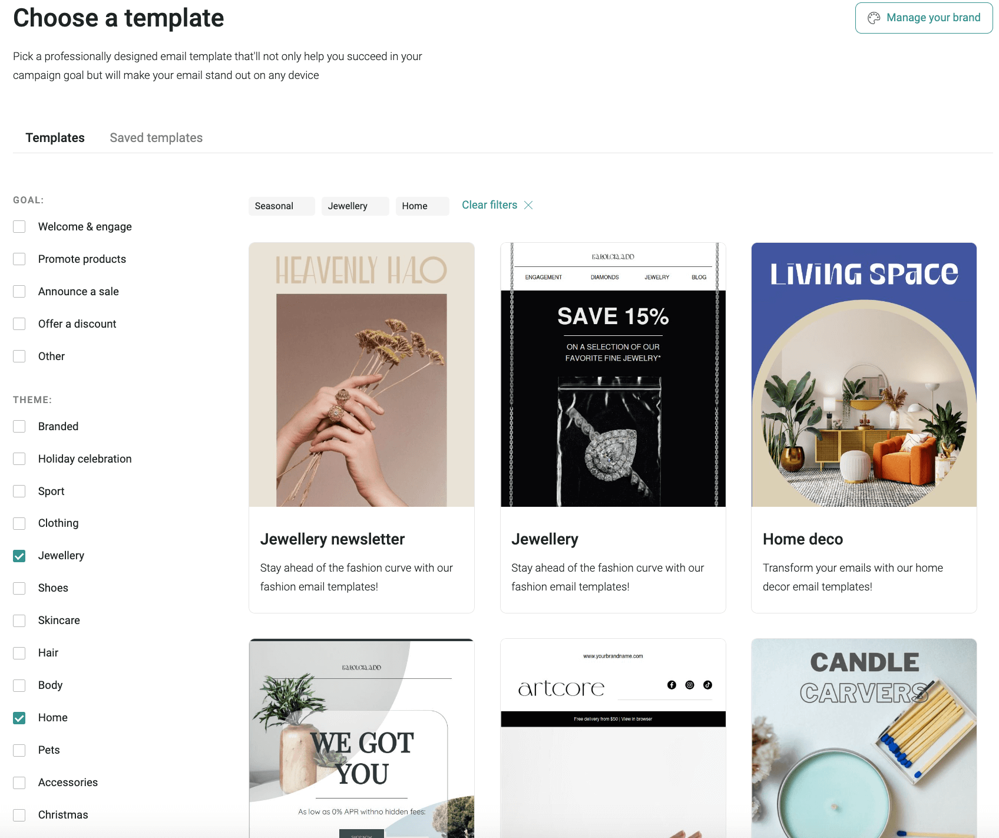The image size is (999, 838).
Task: Click the BLOG nav item in jewellery template
Action: click(x=699, y=277)
